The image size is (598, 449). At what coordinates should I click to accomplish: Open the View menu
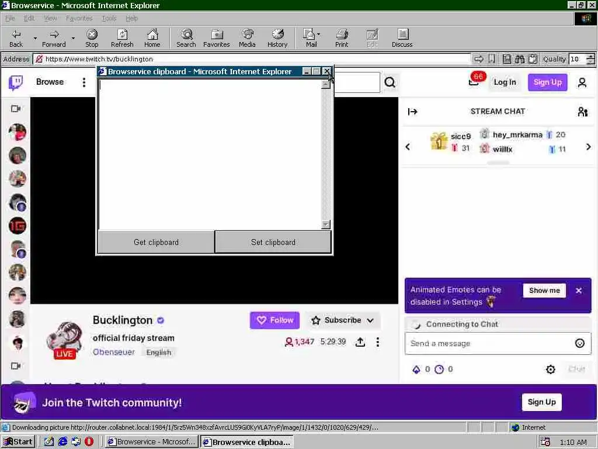click(x=50, y=18)
